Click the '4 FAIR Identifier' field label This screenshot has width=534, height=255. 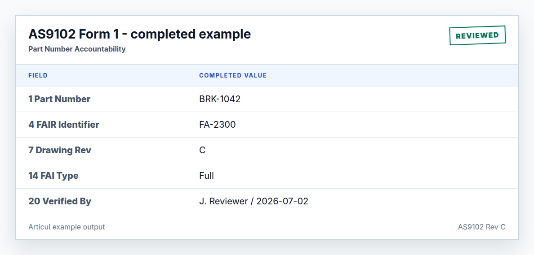[64, 125]
